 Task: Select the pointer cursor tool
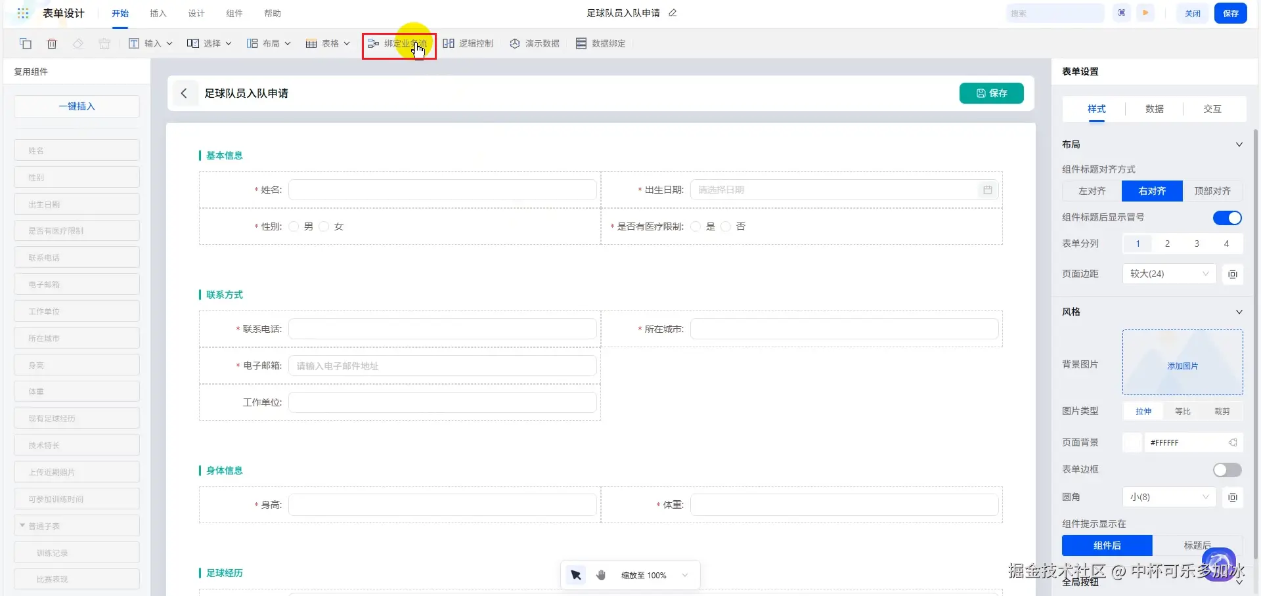coord(576,575)
